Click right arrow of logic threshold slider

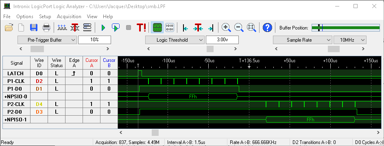point(236,49)
